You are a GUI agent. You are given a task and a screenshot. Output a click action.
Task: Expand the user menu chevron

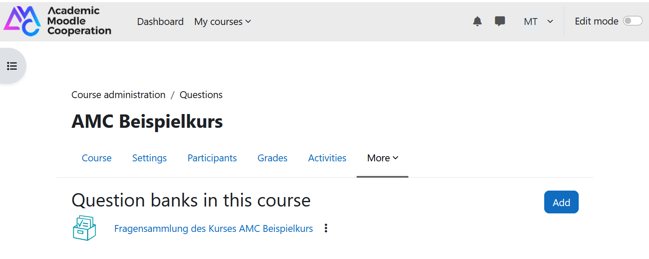[x=550, y=22]
